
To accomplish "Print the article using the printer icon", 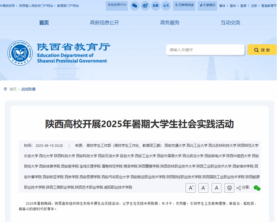I will coord(229,188).
